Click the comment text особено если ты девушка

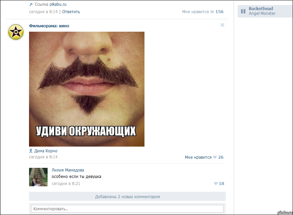pyautogui.click(x=76, y=177)
